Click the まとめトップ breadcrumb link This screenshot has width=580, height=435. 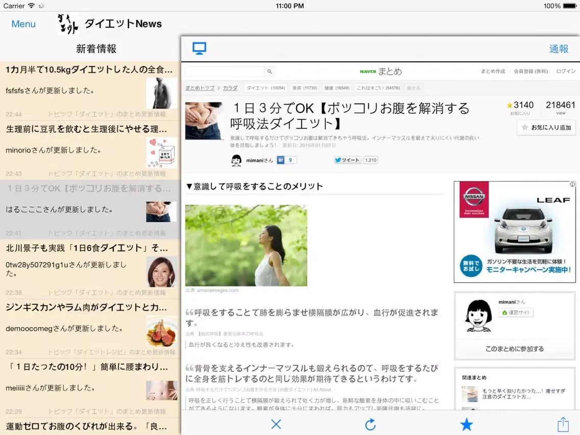tap(200, 88)
